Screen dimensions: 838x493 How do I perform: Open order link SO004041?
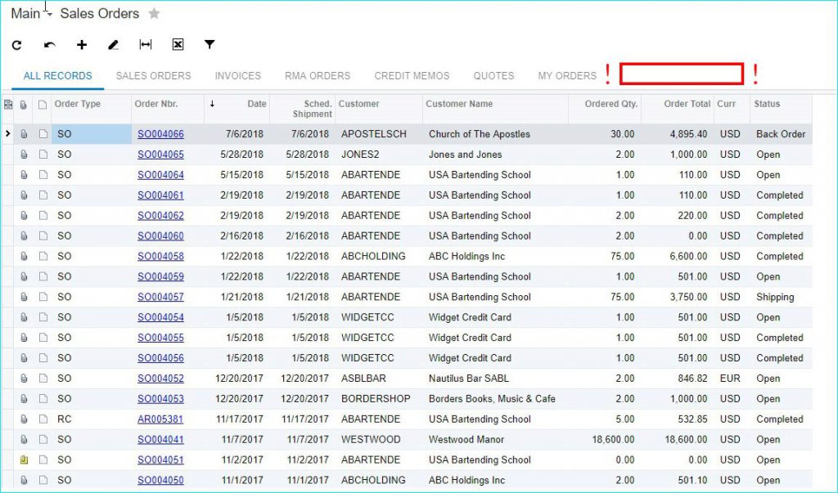click(161, 440)
